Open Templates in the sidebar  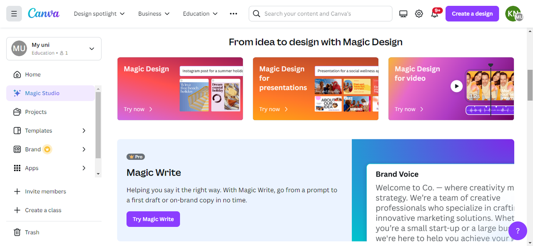pyautogui.click(x=50, y=131)
